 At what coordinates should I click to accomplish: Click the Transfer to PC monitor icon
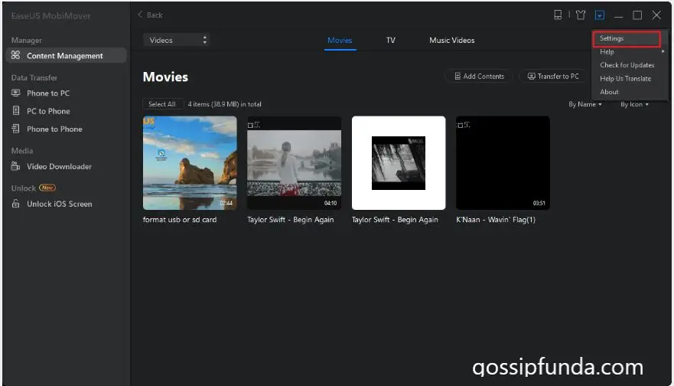click(531, 76)
